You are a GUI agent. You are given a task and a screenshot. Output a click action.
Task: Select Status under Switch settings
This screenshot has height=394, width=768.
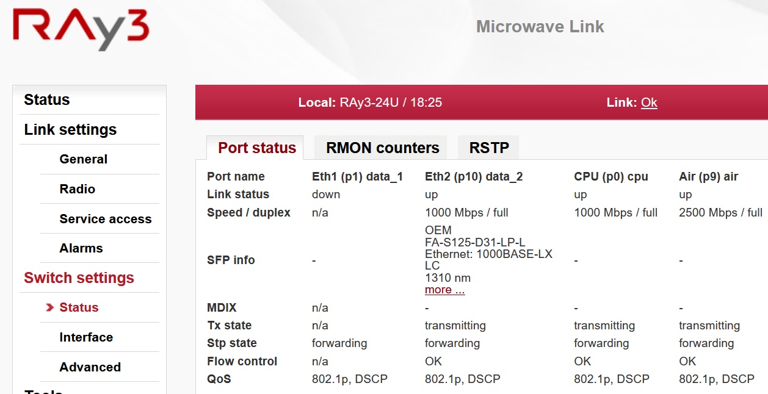tap(79, 307)
